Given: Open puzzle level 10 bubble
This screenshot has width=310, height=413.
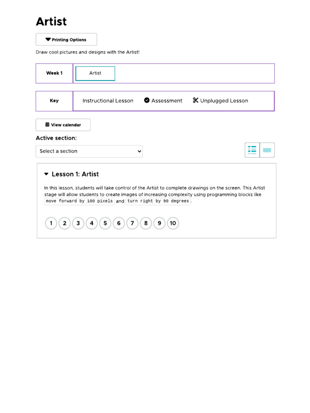Looking at the screenshot, I should tap(173, 223).
